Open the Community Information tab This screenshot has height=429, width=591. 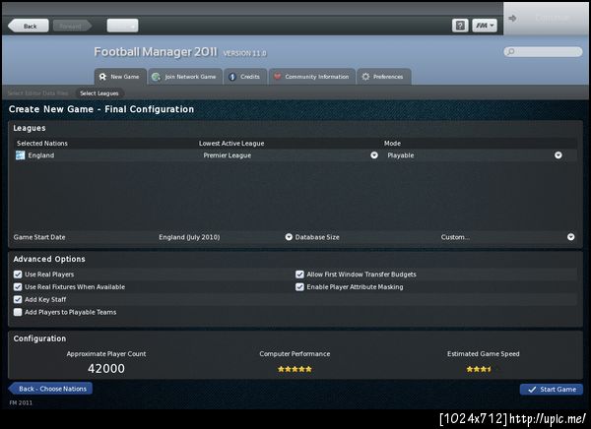[311, 77]
